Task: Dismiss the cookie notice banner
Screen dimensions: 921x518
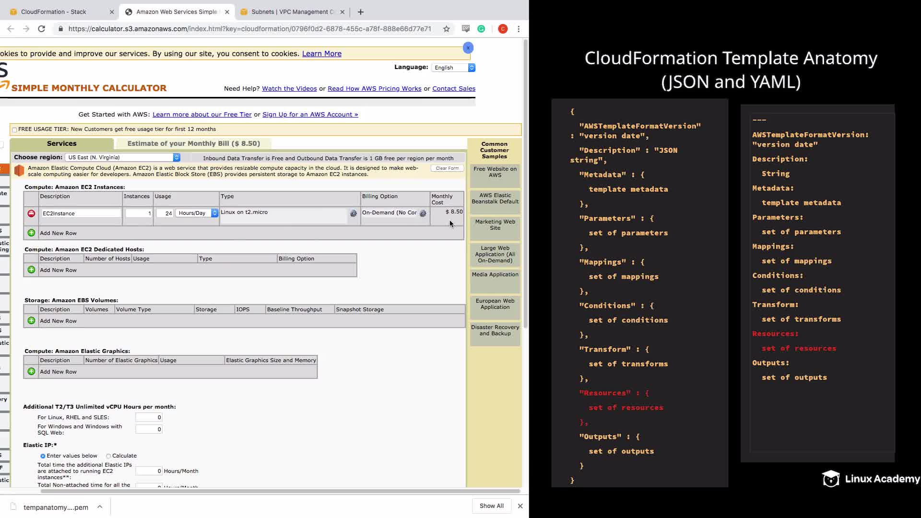Action: 468,48
